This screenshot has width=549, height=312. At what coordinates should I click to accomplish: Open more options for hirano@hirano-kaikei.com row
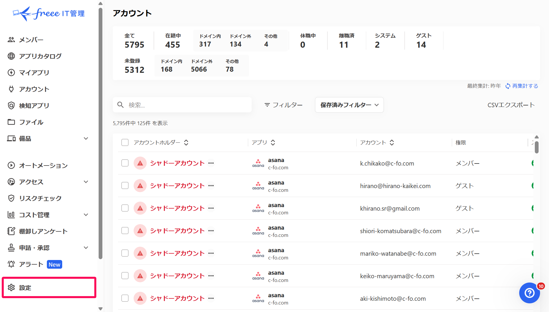(x=211, y=186)
